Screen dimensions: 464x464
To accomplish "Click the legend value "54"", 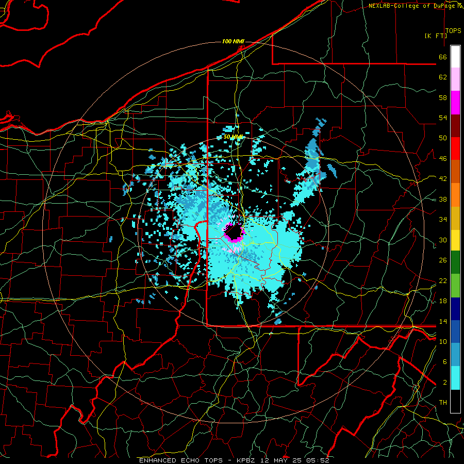I will [x=443, y=118].
